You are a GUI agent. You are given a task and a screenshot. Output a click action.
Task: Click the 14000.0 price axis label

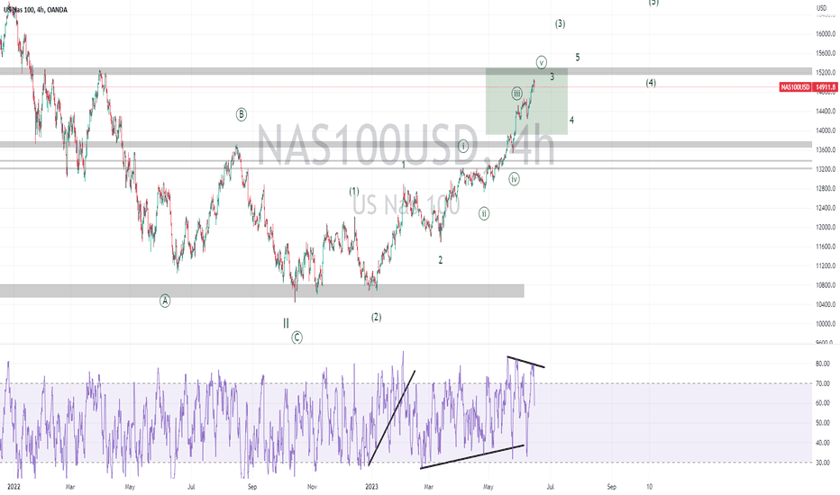(x=826, y=130)
